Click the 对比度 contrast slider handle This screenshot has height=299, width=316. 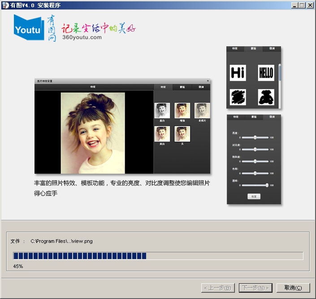pos(255,149)
